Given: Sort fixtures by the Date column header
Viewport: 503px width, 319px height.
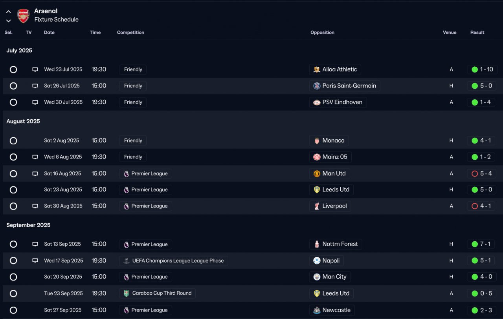Looking at the screenshot, I should click(49, 33).
